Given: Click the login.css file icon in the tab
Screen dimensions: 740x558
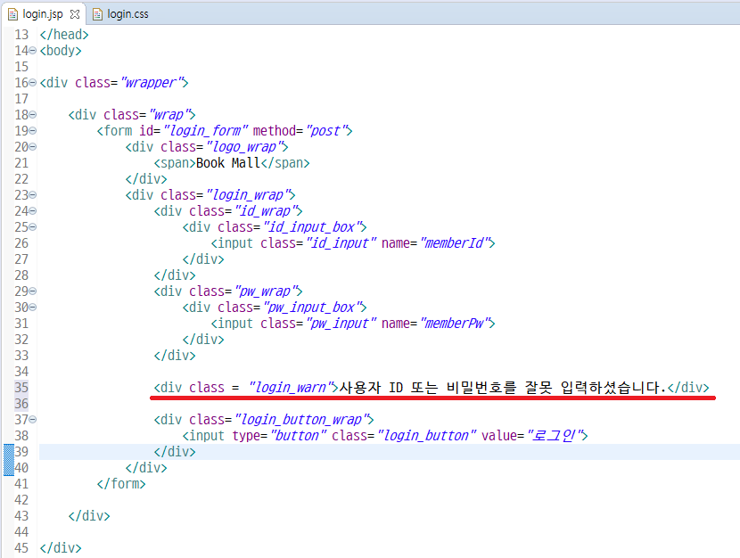Looking at the screenshot, I should pos(97,14).
